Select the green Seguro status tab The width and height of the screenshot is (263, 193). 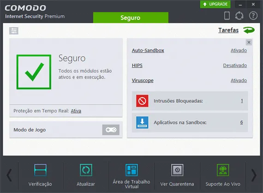point(131,18)
